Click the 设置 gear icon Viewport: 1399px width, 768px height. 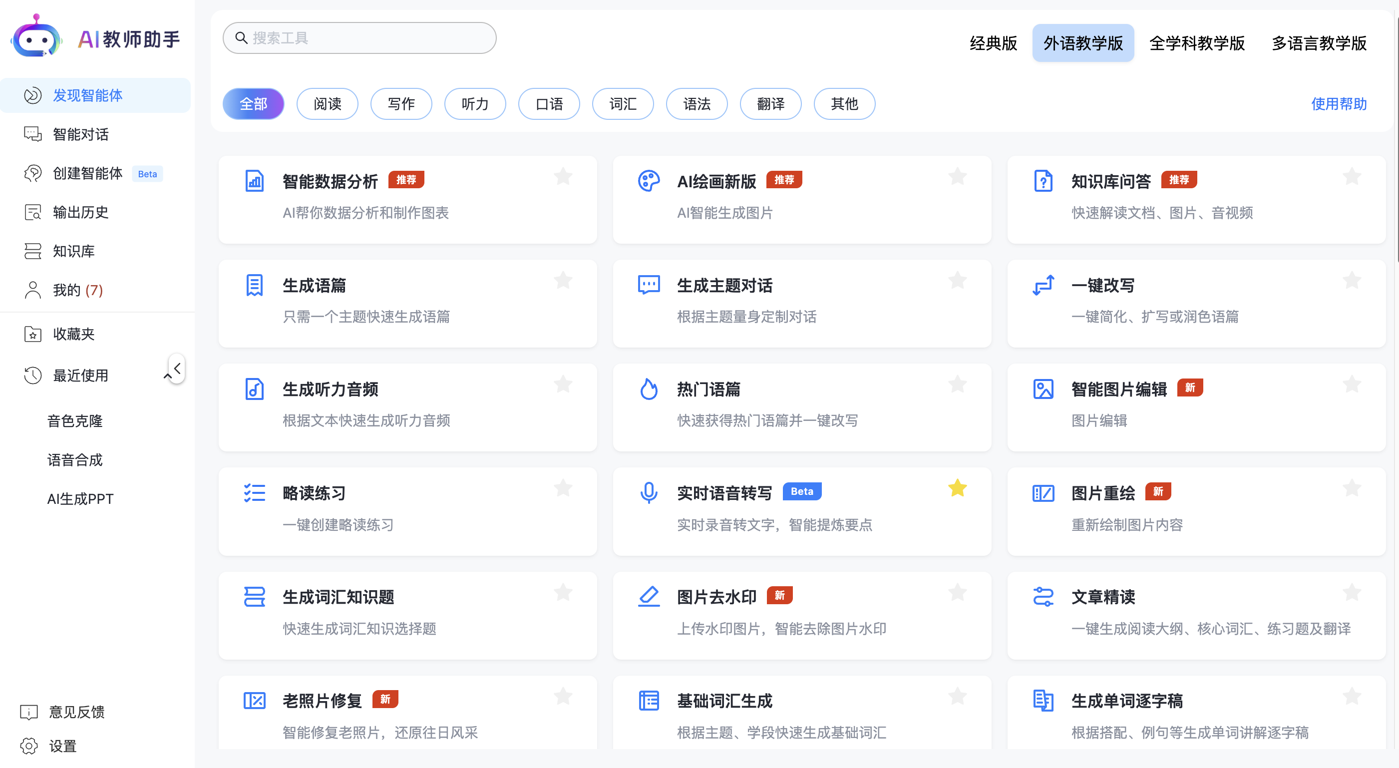click(29, 746)
